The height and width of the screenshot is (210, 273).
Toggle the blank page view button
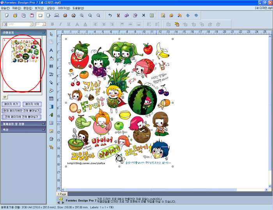click(40, 16)
